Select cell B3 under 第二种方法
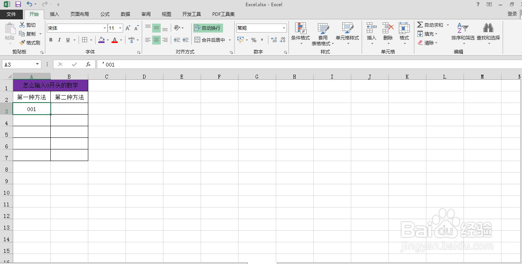The width and height of the screenshot is (522, 264). click(x=69, y=109)
